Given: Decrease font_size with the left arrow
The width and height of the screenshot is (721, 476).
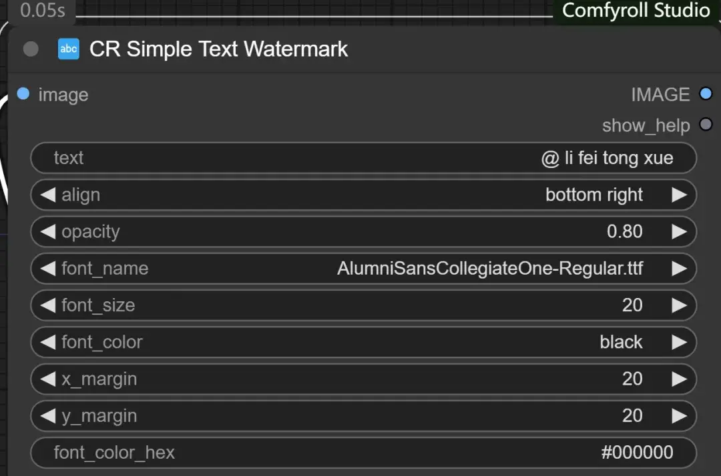Looking at the screenshot, I should [48, 305].
